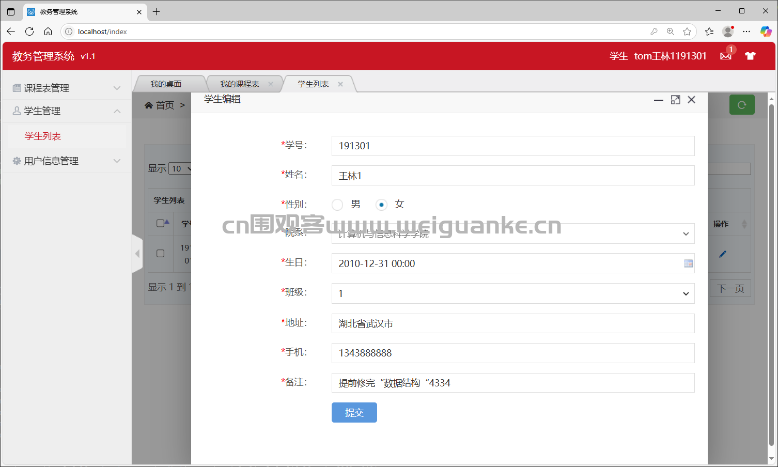Expand the 课程表管理 sidebar menu

pos(67,88)
